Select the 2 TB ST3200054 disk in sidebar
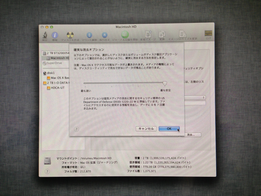 56,53
